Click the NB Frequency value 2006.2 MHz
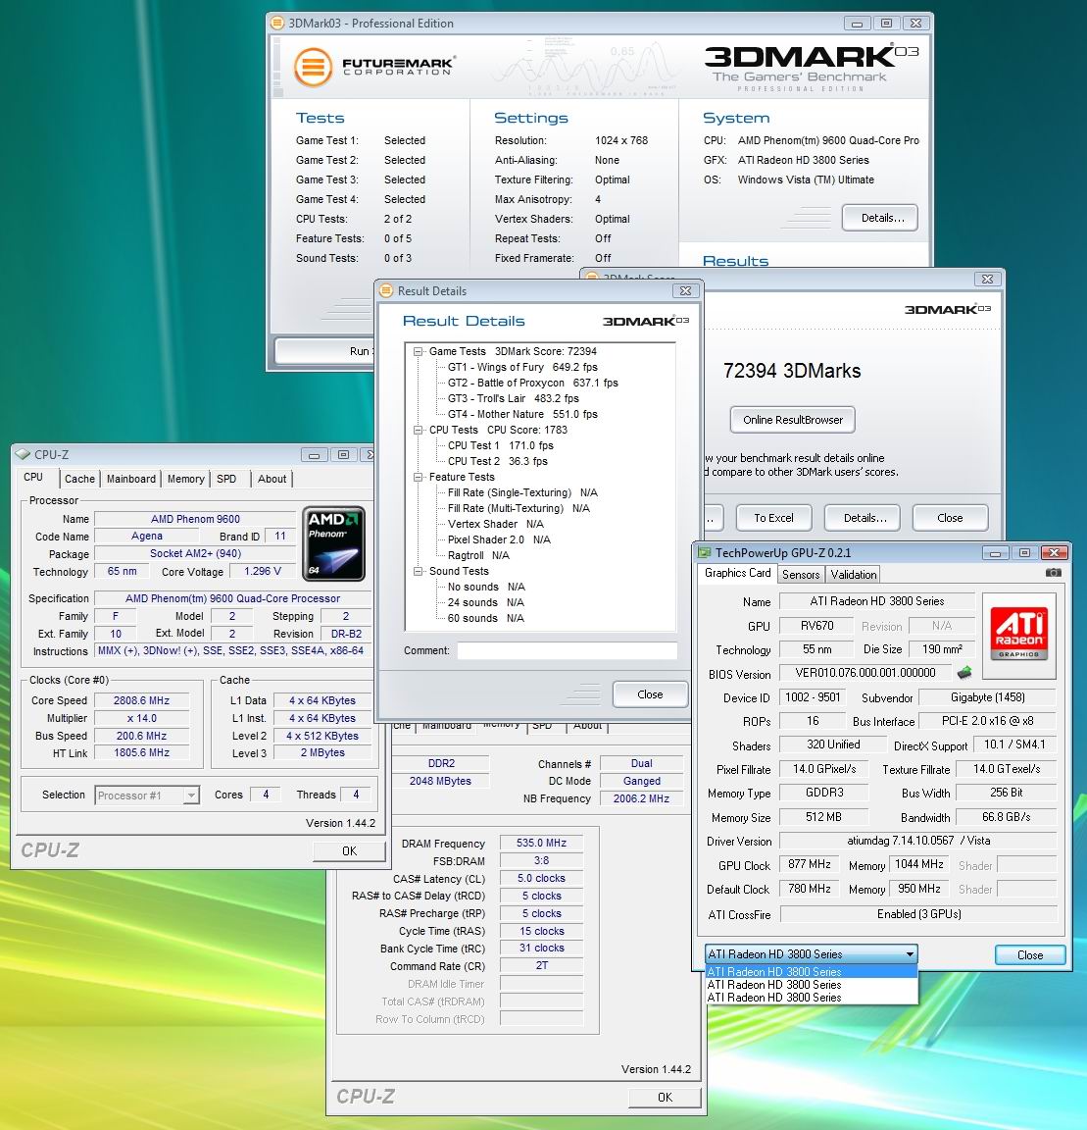The width and height of the screenshot is (1087, 1130). click(641, 798)
